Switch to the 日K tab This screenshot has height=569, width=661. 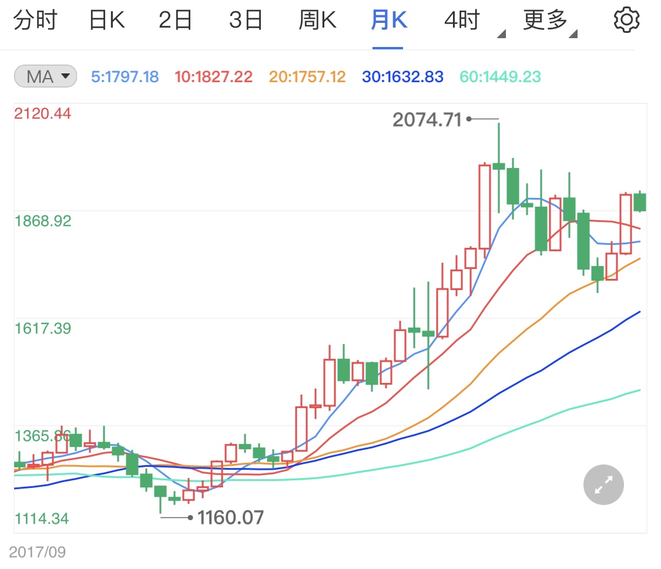pyautogui.click(x=107, y=20)
